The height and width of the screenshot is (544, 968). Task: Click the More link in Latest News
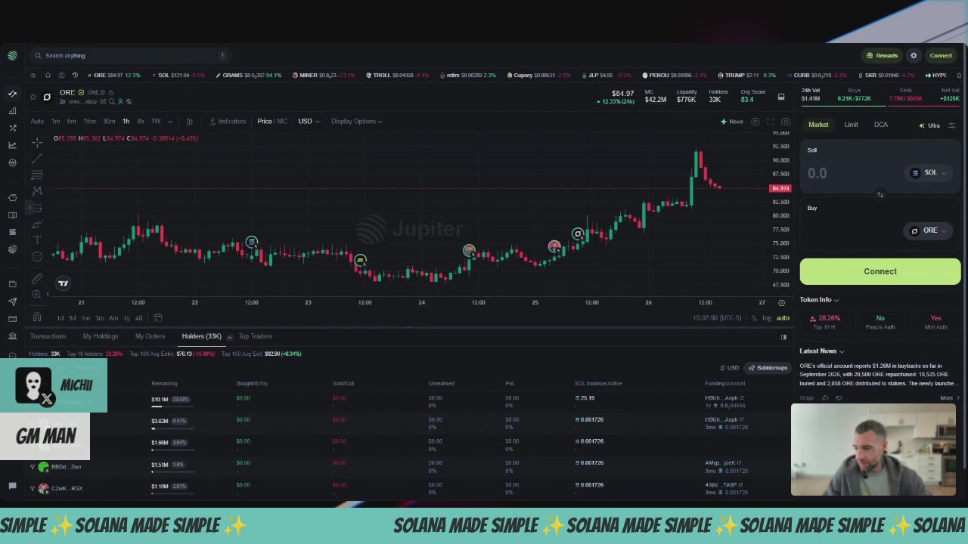(x=949, y=397)
